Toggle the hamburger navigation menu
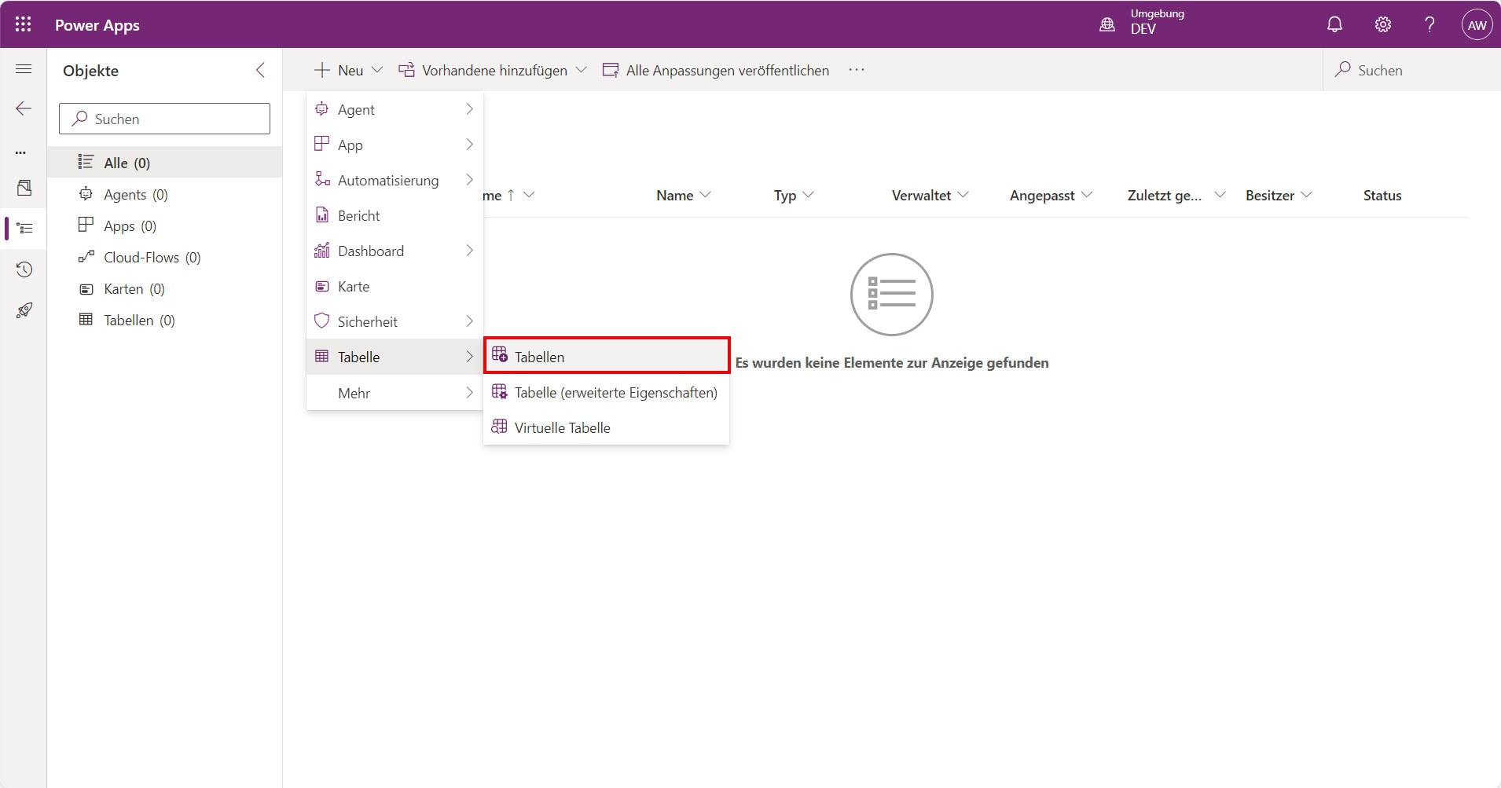The image size is (1501, 788). [24, 69]
